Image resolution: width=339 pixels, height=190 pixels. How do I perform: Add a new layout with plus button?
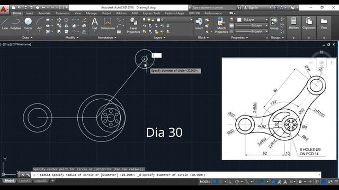52,180
